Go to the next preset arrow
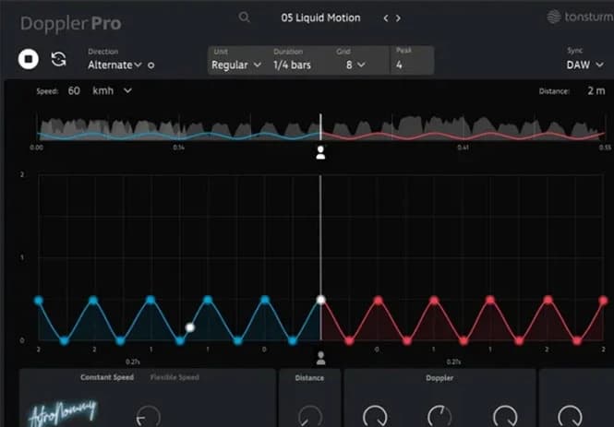Screen dimensions: 614x427 [x=398, y=18]
